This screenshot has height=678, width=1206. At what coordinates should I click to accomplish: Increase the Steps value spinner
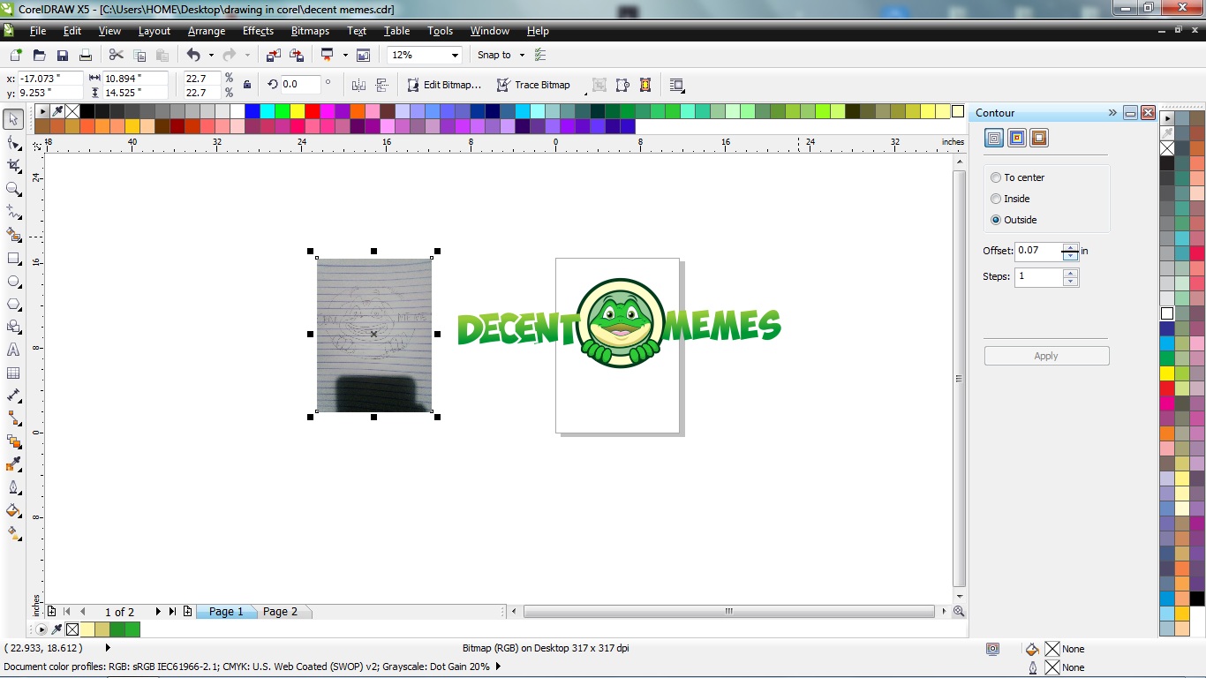pyautogui.click(x=1071, y=273)
